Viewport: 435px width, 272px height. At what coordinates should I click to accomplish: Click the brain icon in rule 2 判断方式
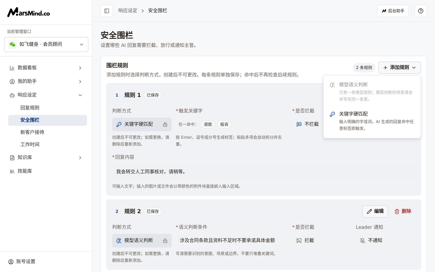(119, 241)
